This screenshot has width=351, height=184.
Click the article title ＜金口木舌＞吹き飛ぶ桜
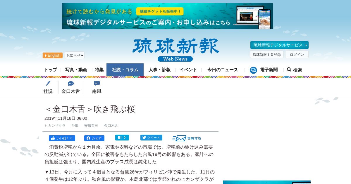(x=90, y=109)
